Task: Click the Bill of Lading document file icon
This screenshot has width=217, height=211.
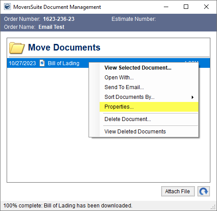Action: point(42,63)
